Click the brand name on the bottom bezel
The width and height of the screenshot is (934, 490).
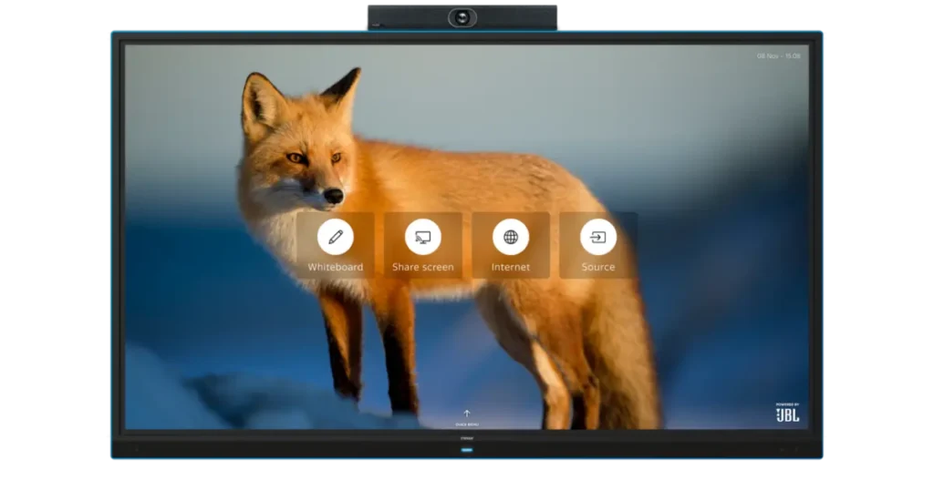pos(467,438)
